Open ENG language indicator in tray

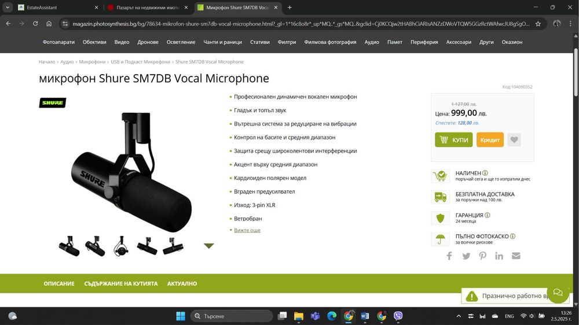(x=509, y=316)
